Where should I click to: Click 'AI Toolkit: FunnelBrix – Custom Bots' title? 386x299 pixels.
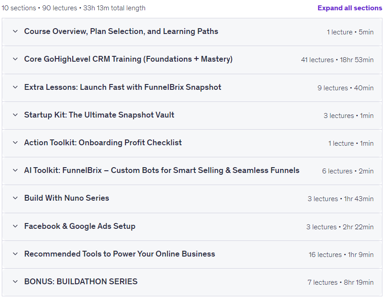point(162,170)
